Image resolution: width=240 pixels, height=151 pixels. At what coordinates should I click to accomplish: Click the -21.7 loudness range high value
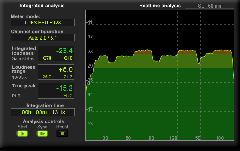point(67,77)
